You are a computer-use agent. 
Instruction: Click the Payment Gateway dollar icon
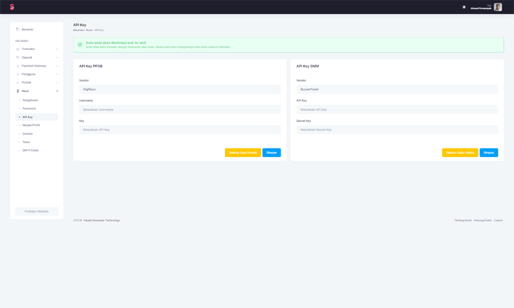tap(17, 66)
